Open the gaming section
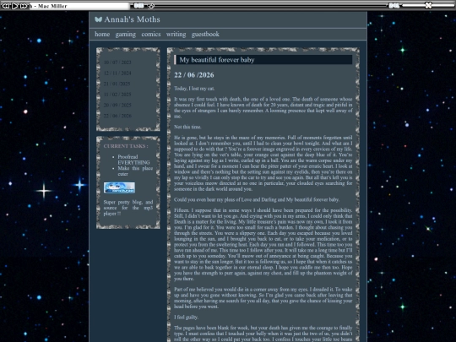 (x=125, y=35)
